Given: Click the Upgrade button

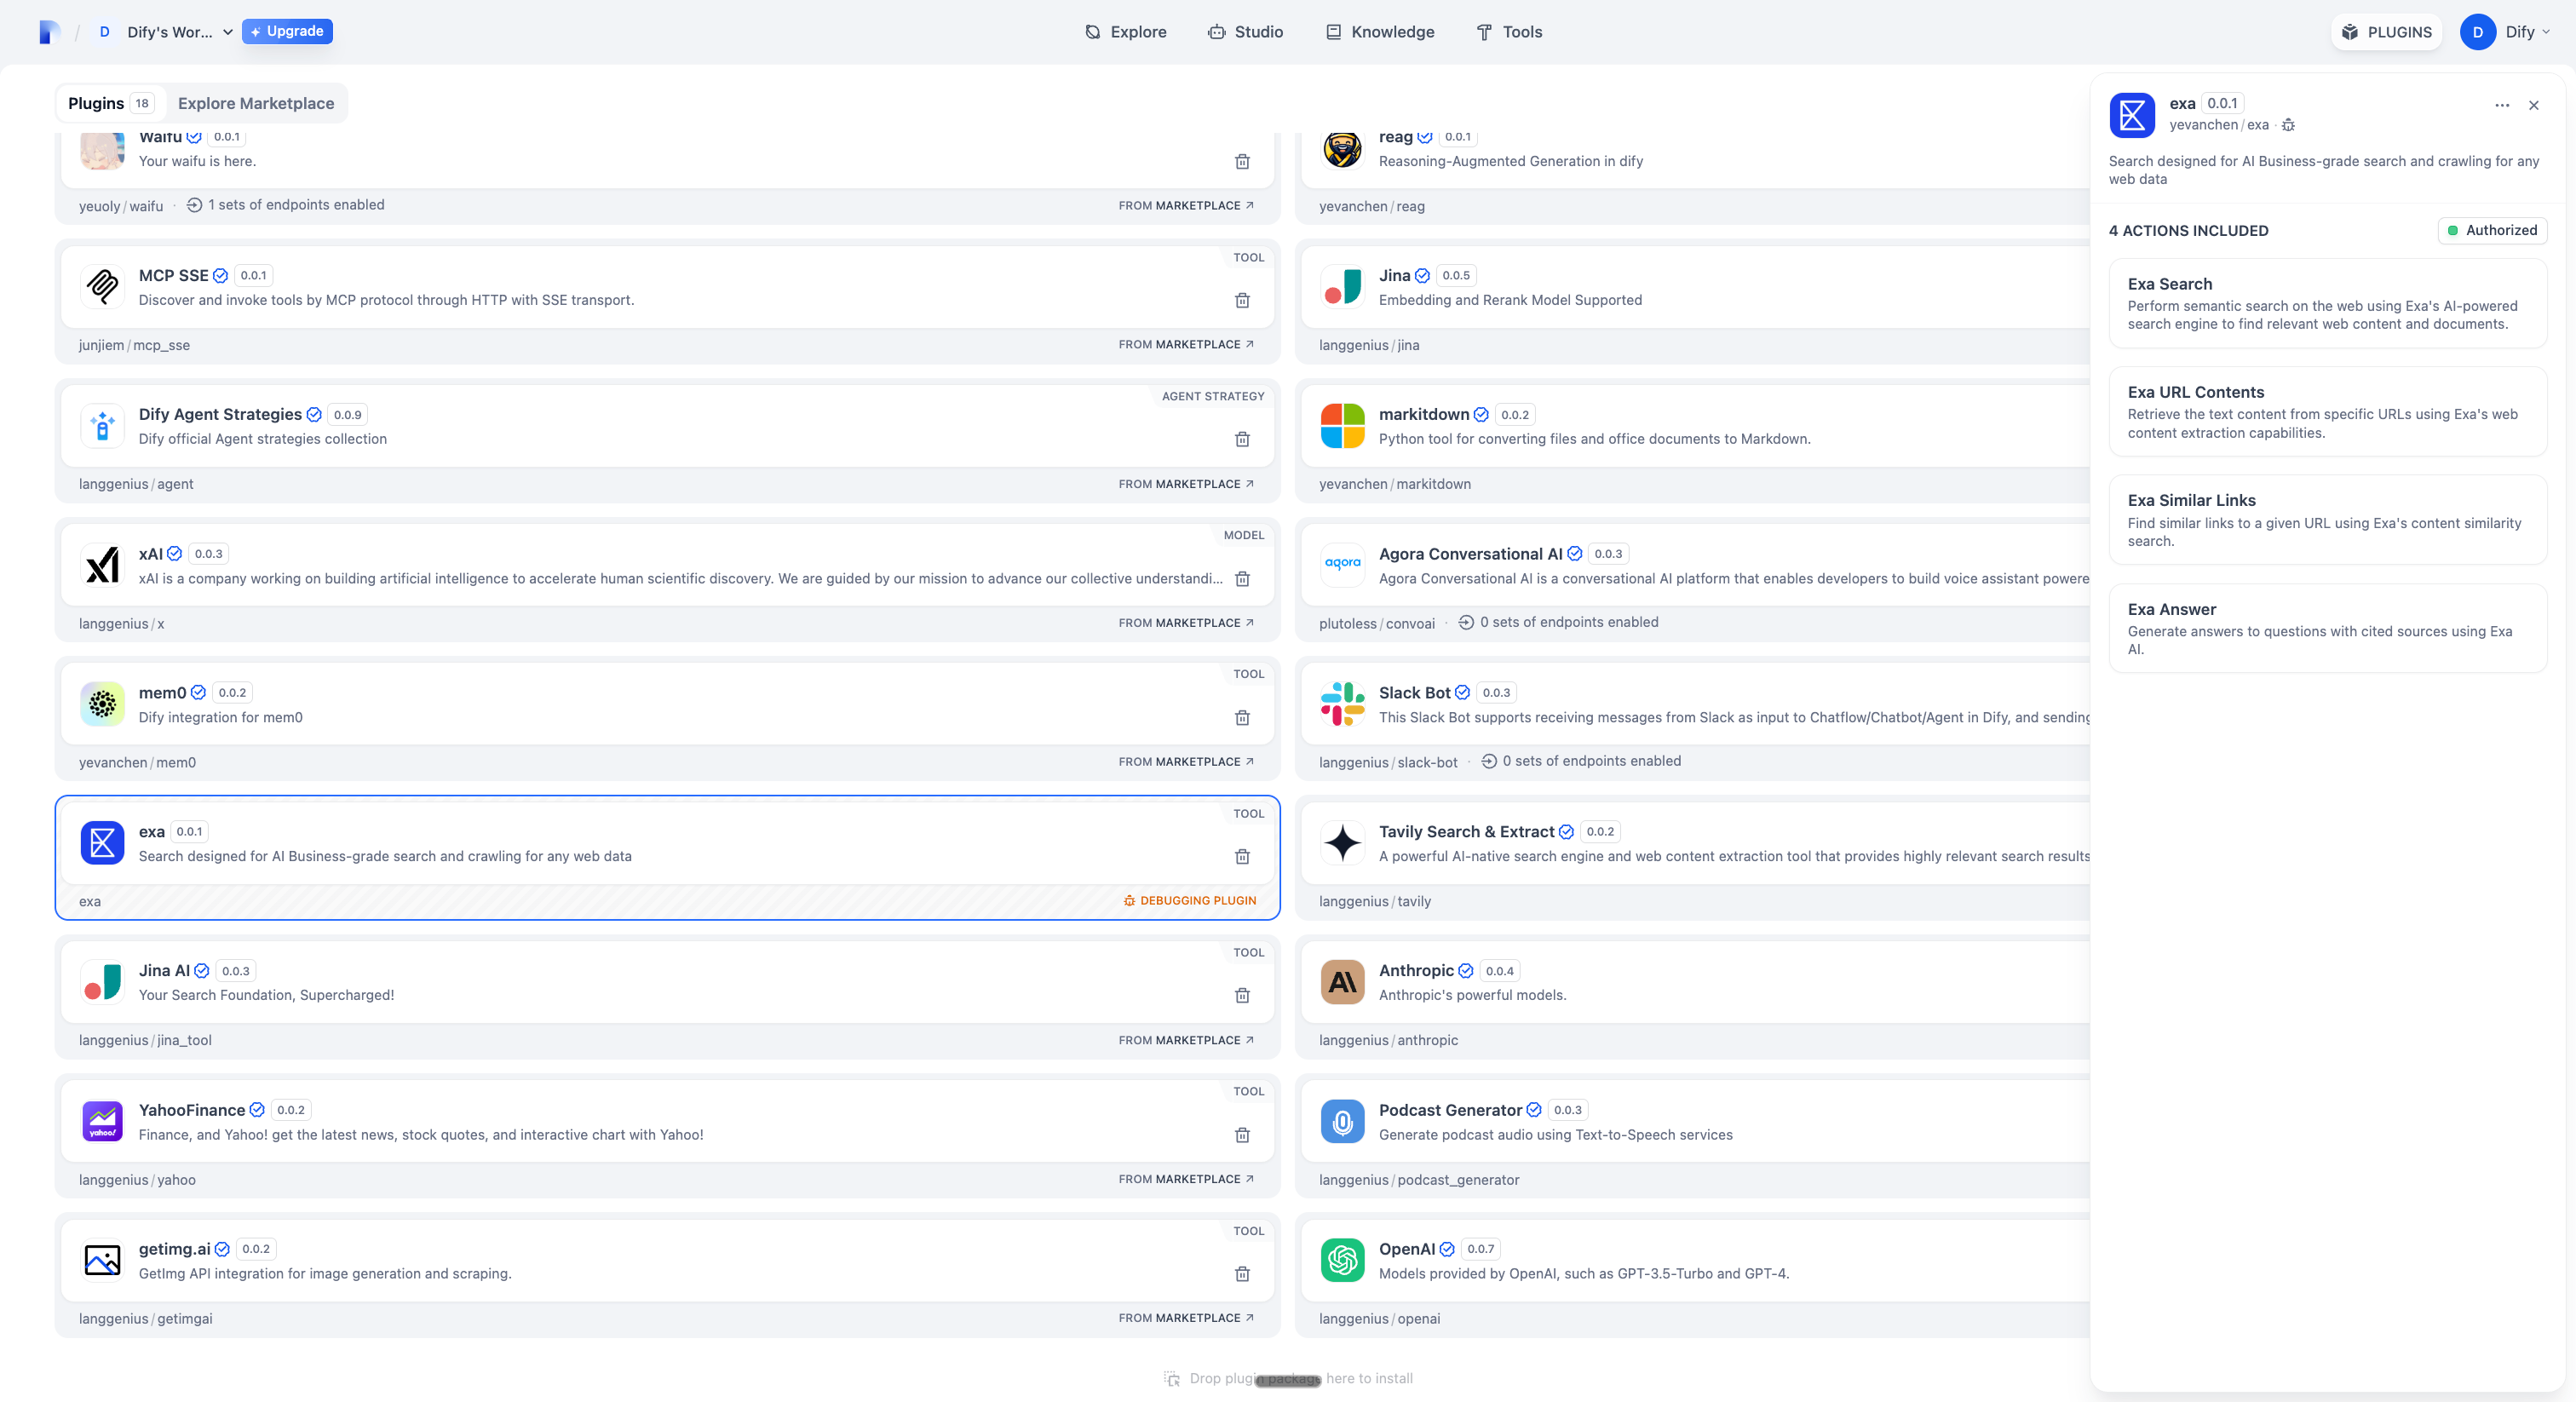Looking at the screenshot, I should (287, 31).
